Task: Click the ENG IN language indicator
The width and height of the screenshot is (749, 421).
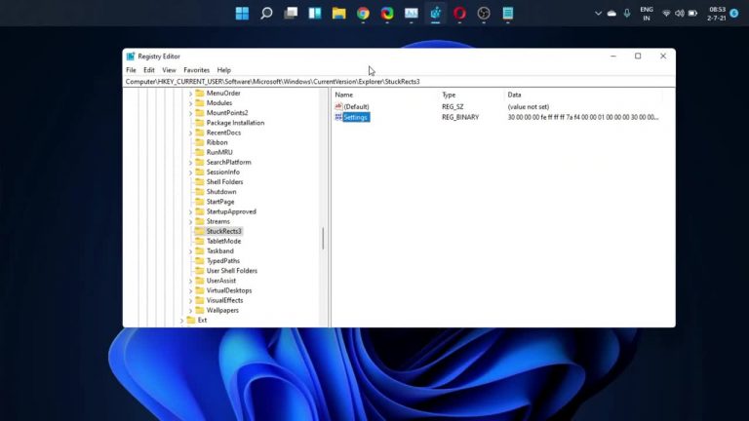Action: [647, 14]
